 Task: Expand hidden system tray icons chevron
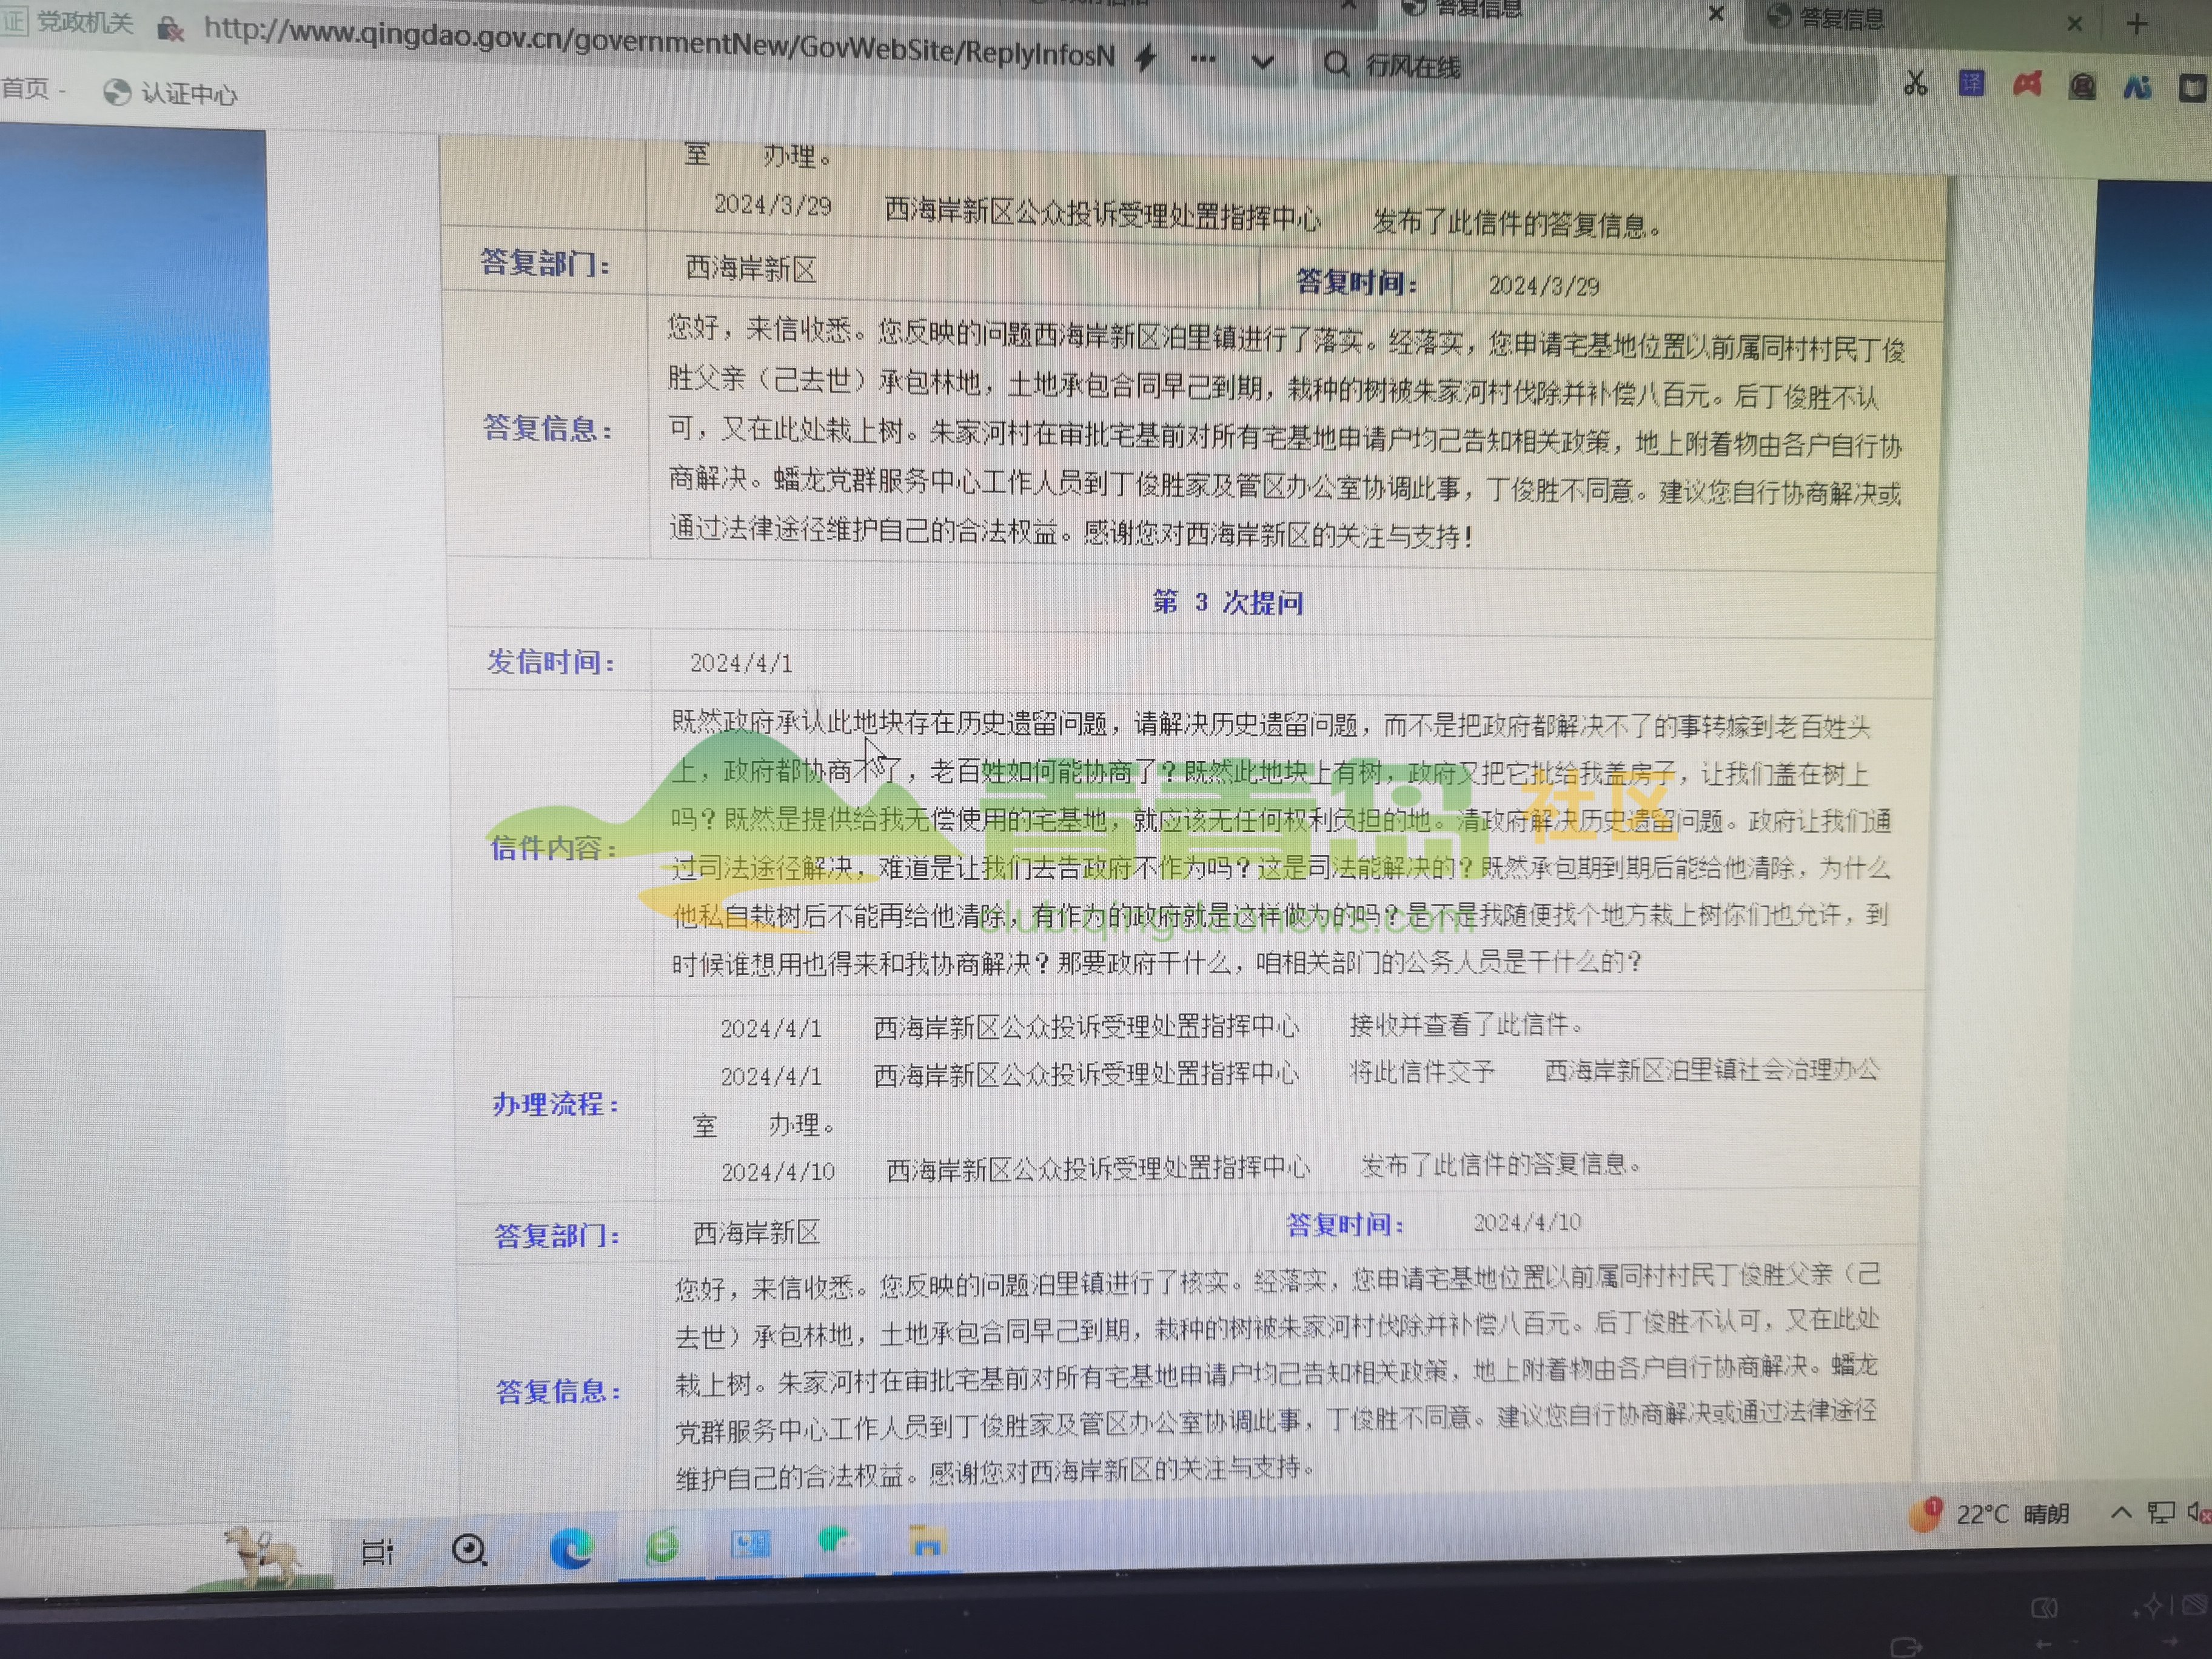[x=2120, y=1512]
